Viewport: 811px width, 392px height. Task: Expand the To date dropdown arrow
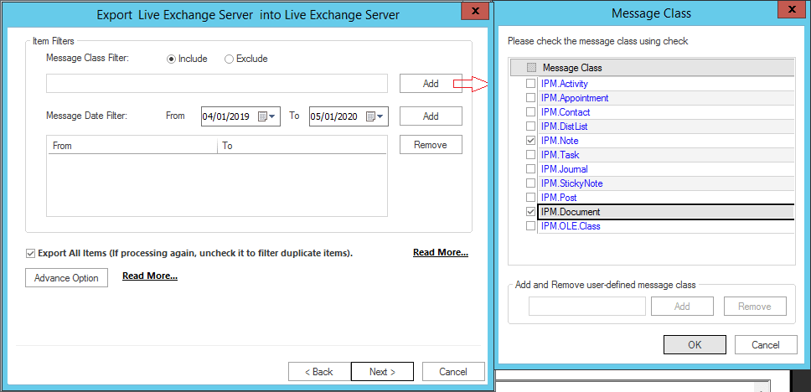coord(380,116)
